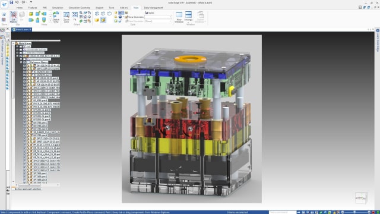Screen dimensions: 380x214
Task: Open the PMI ribbon tab
Action: (45, 8)
